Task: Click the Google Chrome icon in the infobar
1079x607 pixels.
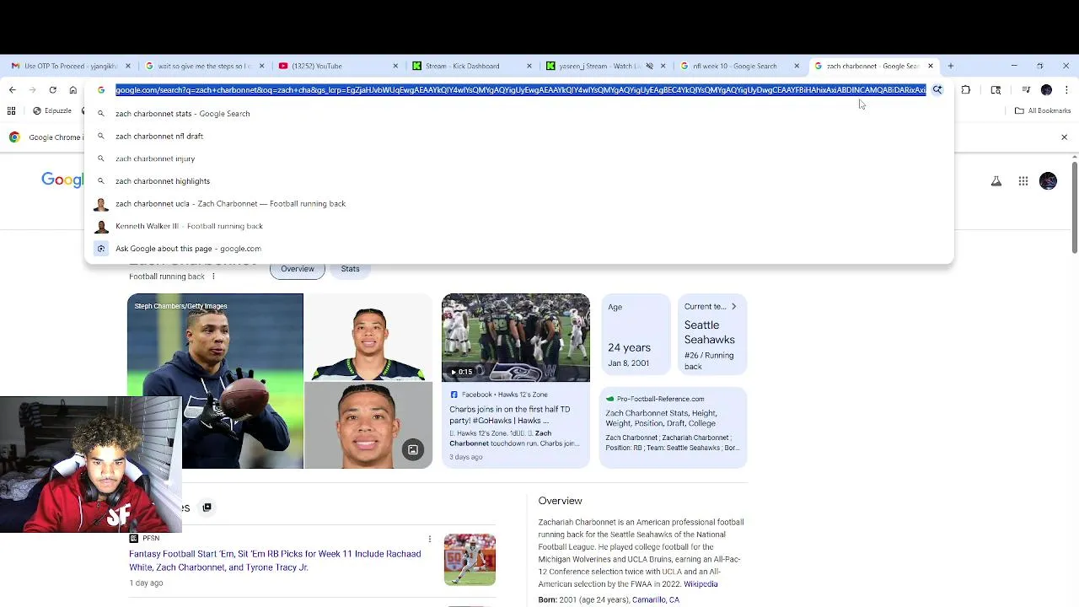Action: click(14, 137)
